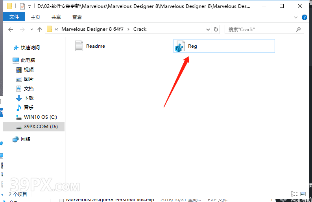Maximize the Explorer window
This screenshot has width=312, height=202.
pos(282,6)
